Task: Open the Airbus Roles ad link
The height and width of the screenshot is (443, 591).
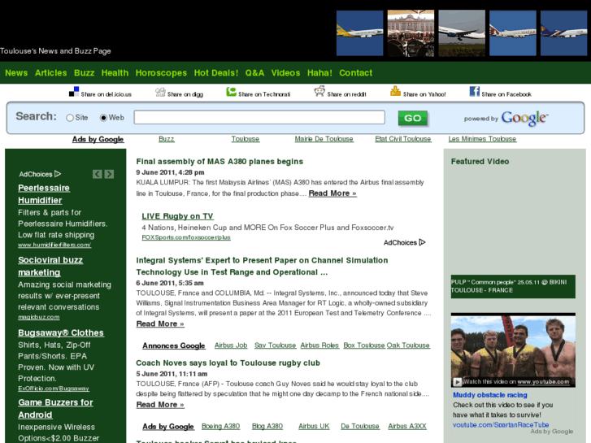Action: point(319,345)
